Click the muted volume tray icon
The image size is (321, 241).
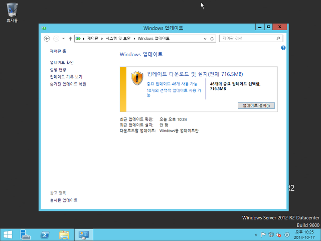[279, 234]
